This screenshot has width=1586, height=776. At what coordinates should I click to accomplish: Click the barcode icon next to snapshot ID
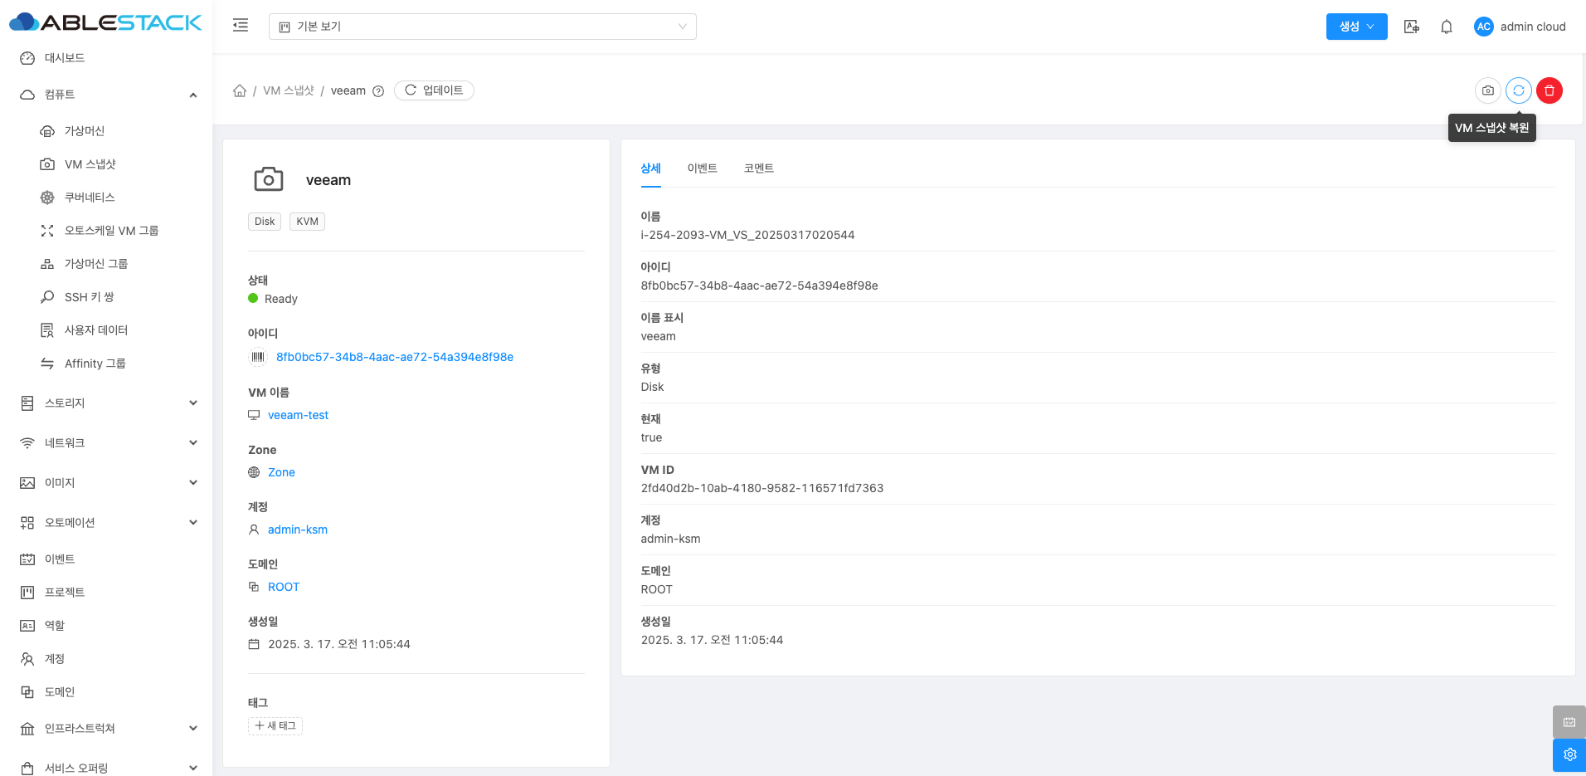(258, 357)
